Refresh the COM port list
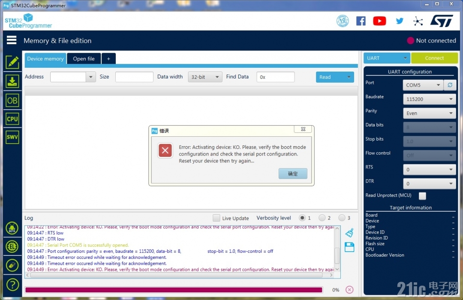 click(450, 85)
